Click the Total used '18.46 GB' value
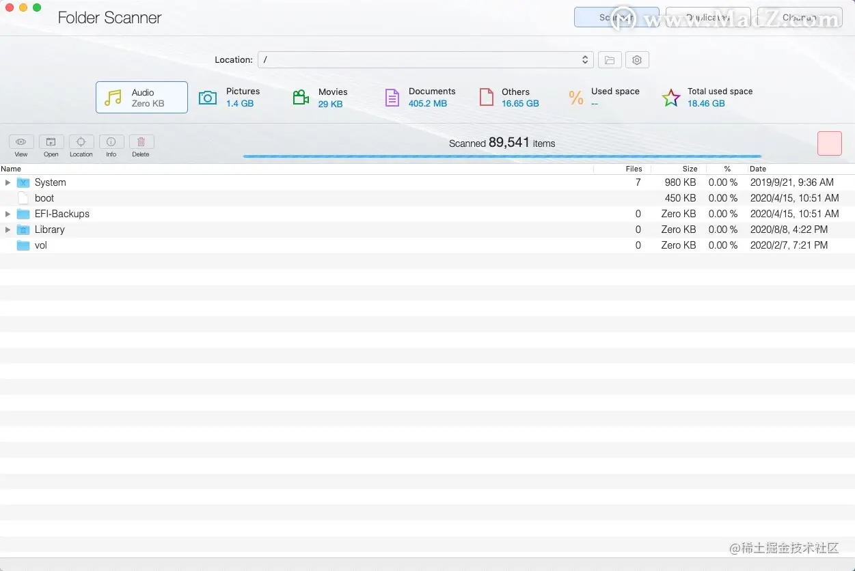The height and width of the screenshot is (571, 855). pyautogui.click(x=706, y=104)
